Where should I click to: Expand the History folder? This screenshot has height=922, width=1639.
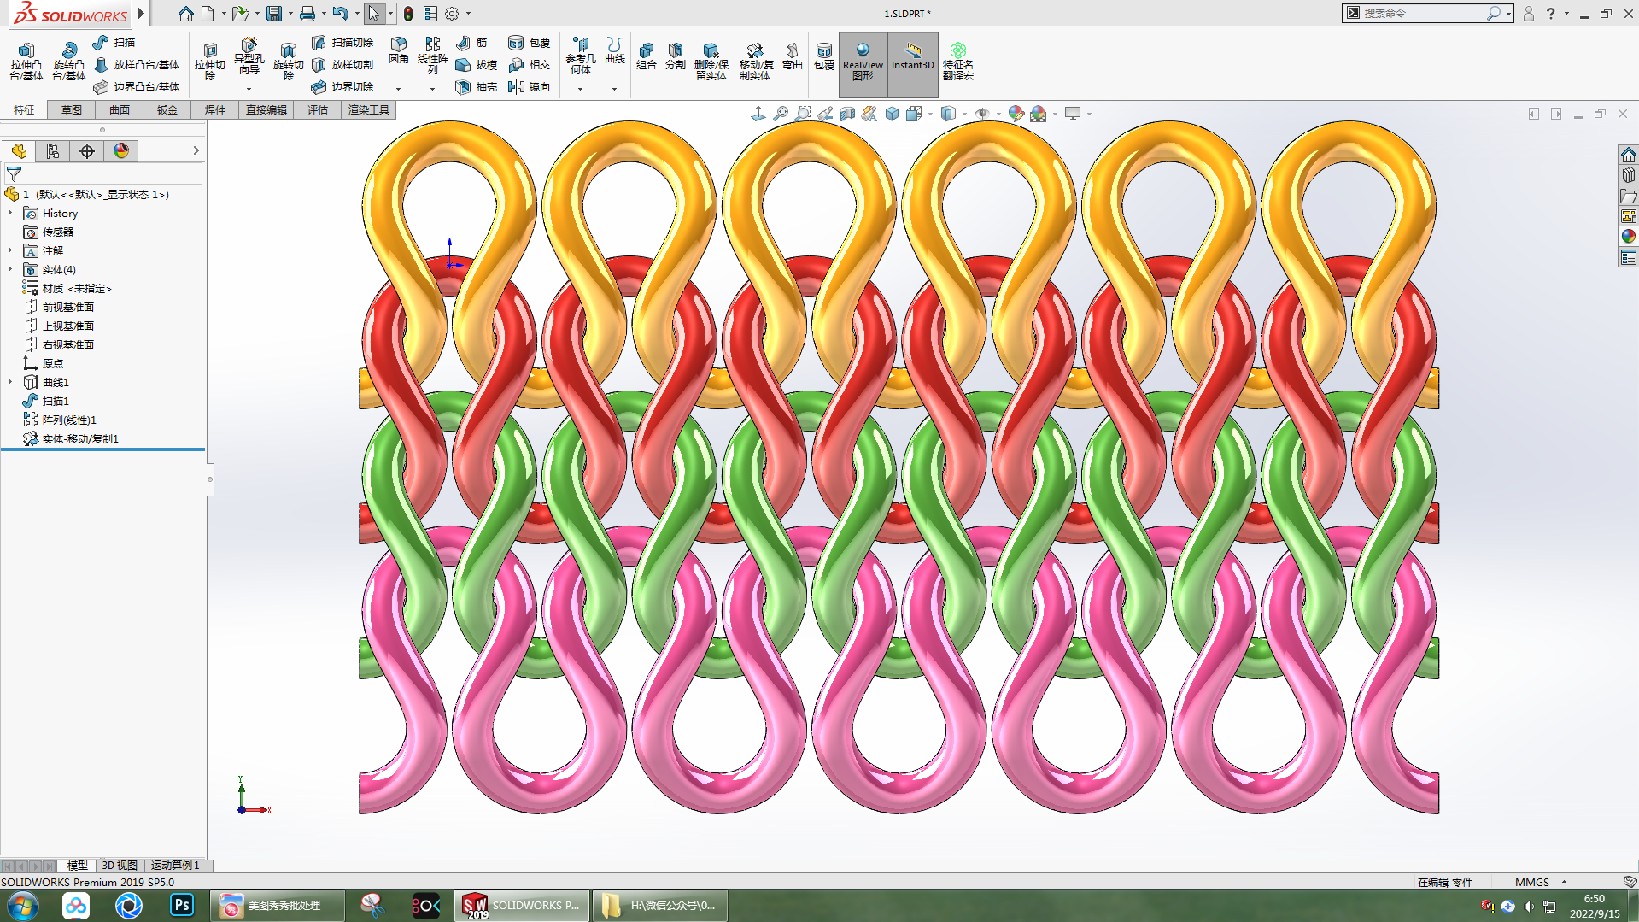pyautogui.click(x=10, y=213)
